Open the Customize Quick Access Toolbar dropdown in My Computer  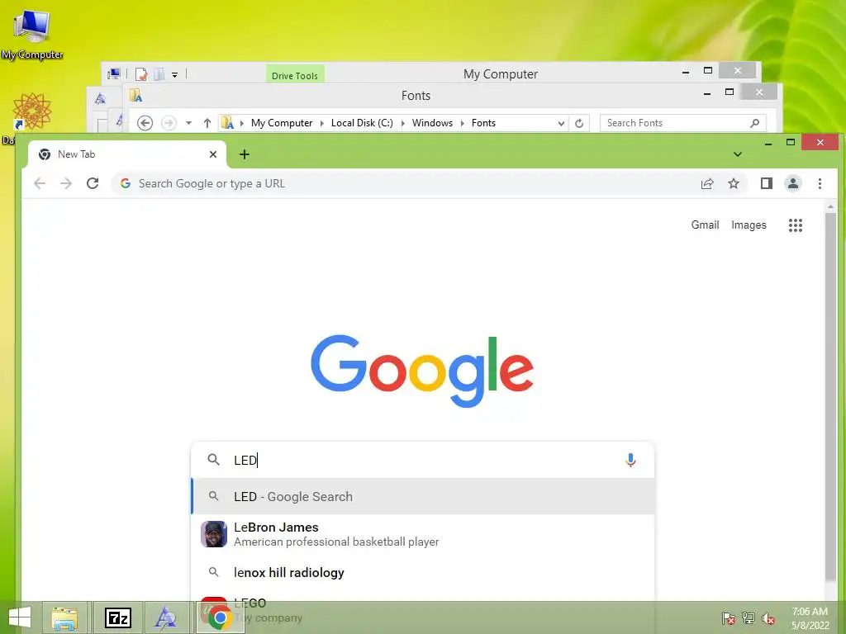click(x=175, y=74)
